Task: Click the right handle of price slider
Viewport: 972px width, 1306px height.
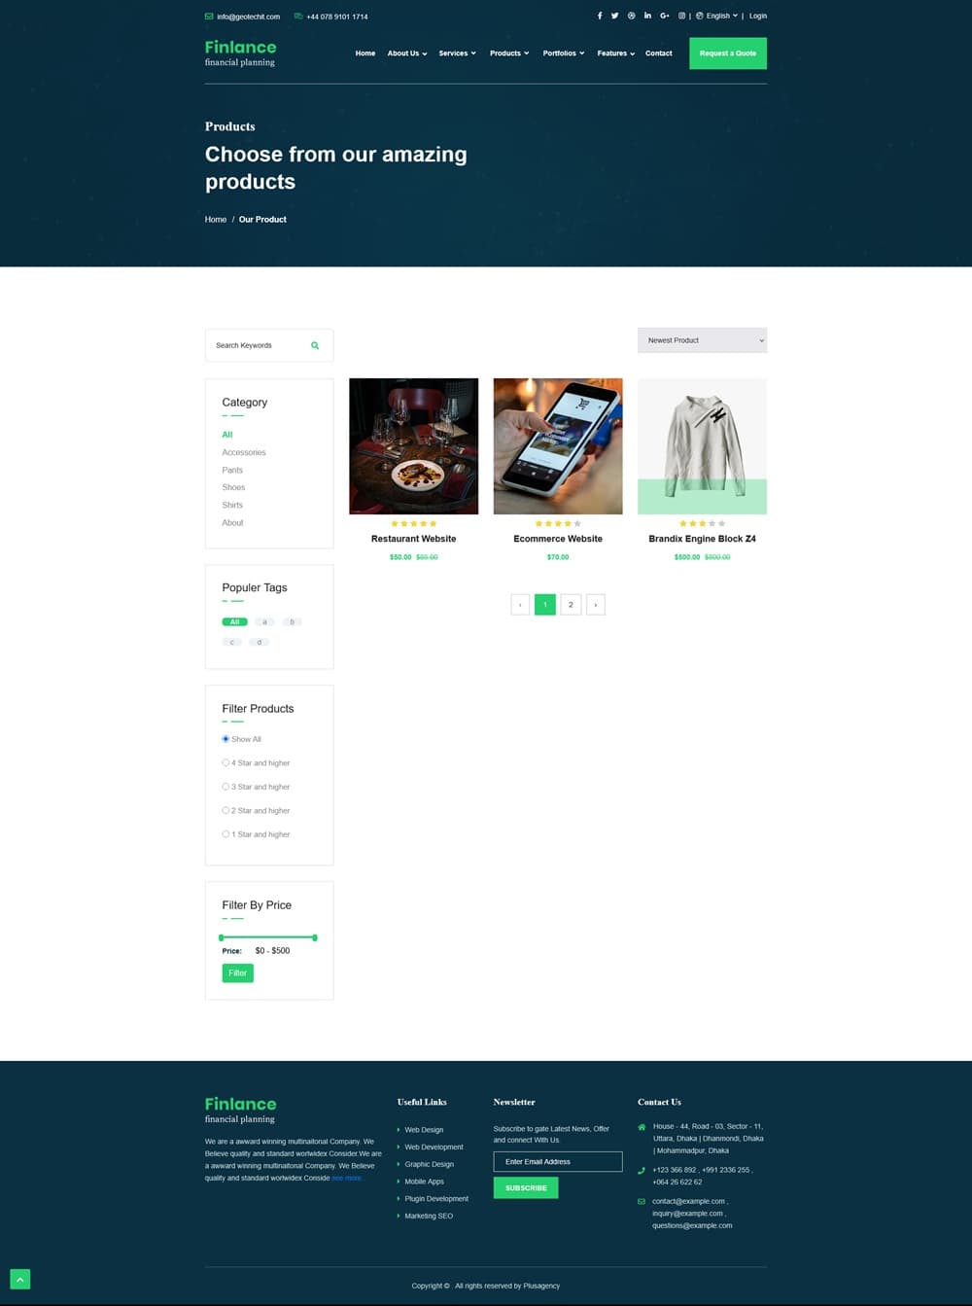Action: click(315, 937)
